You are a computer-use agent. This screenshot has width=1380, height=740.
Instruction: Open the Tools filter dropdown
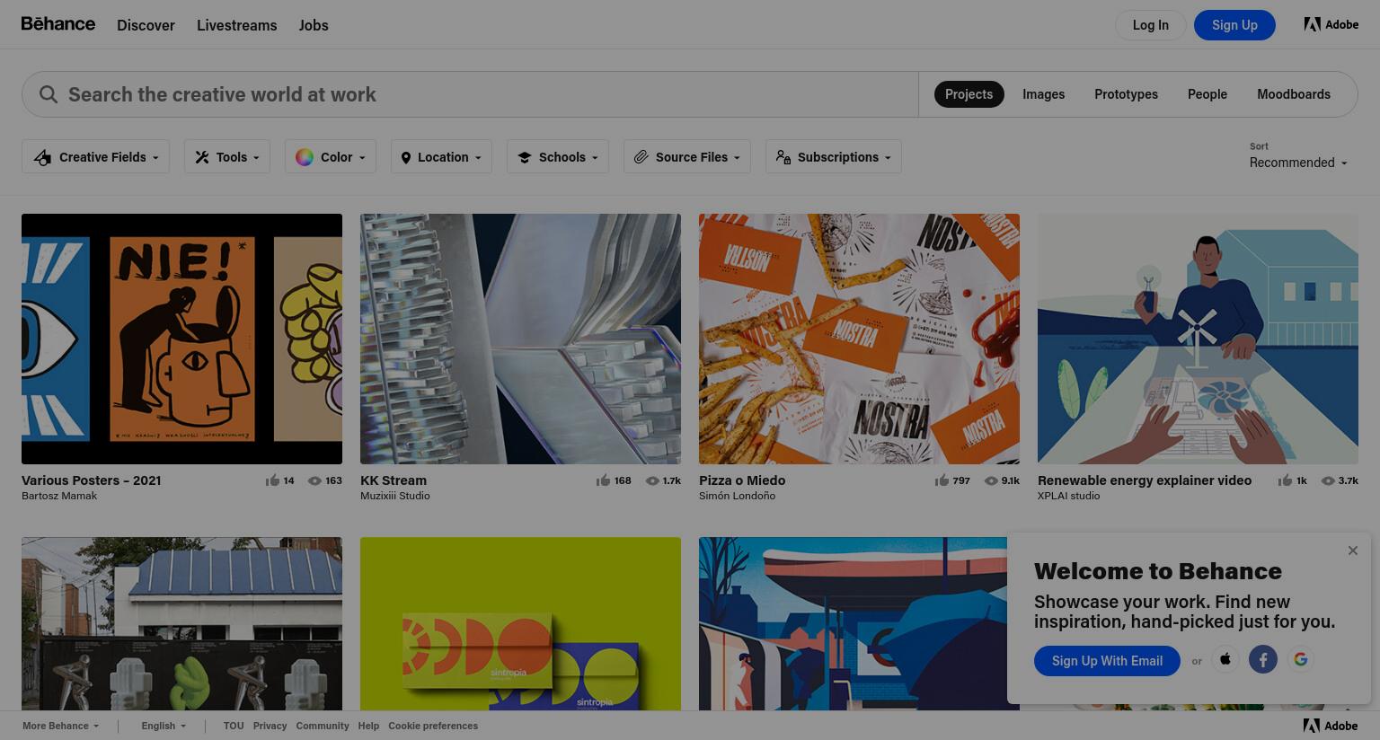click(227, 157)
